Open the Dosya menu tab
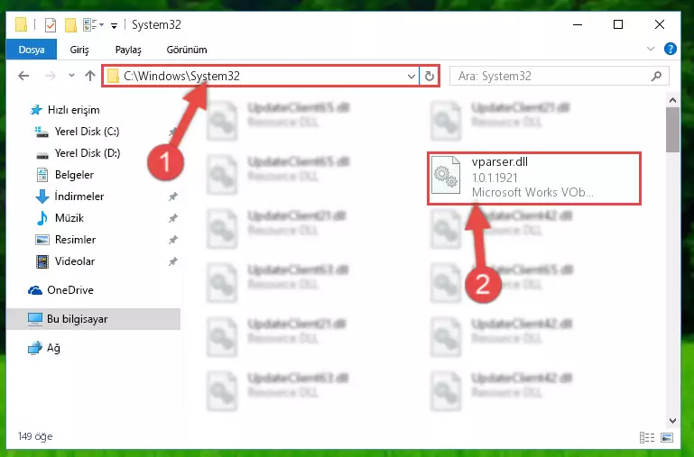This screenshot has height=457, width=694. point(32,50)
